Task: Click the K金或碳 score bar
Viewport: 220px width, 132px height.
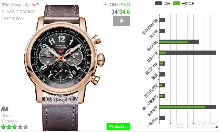Action: coord(187,107)
